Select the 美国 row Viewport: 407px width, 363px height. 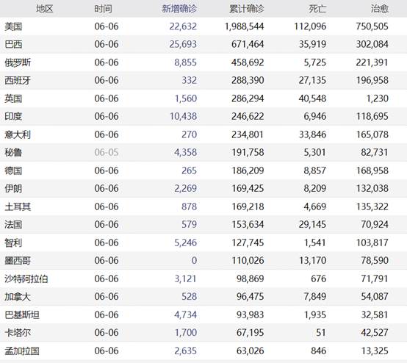click(203, 26)
